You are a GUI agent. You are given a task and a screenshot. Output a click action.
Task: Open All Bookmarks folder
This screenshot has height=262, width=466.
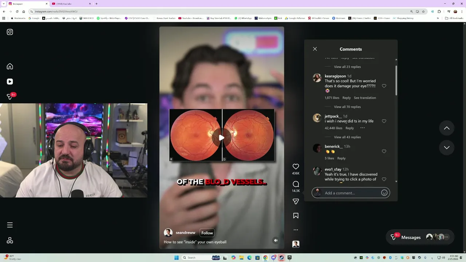point(454,18)
